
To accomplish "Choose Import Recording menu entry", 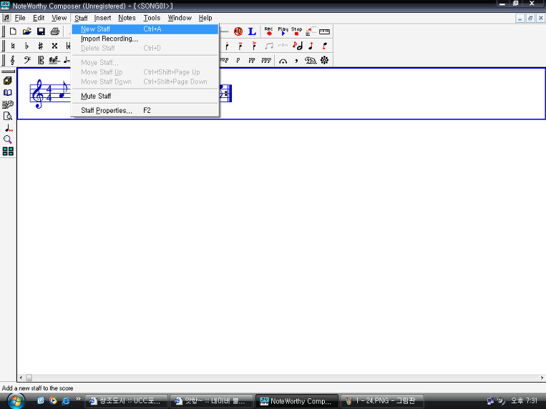I will [145, 39].
